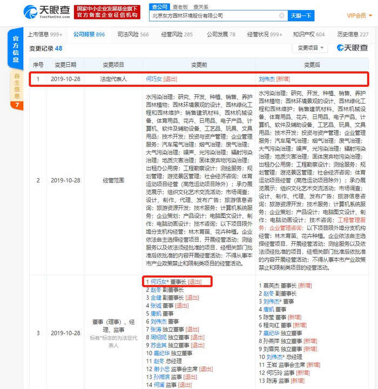378x389 pixels.
Task: Switch to the 查老板 search tab
Action: [180, 6]
